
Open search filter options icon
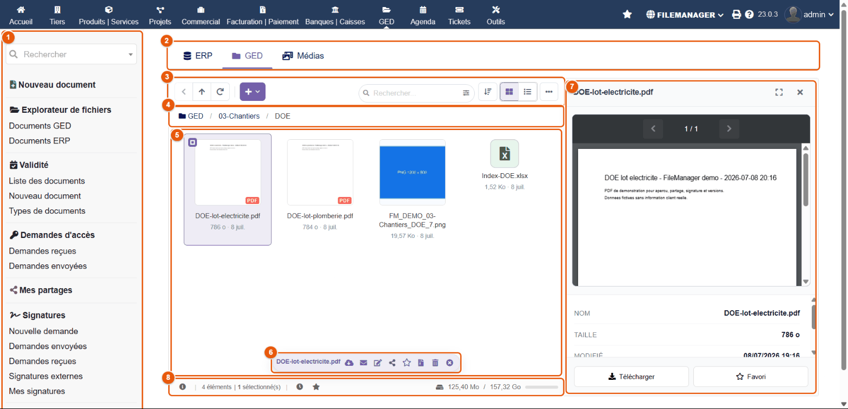(x=466, y=93)
